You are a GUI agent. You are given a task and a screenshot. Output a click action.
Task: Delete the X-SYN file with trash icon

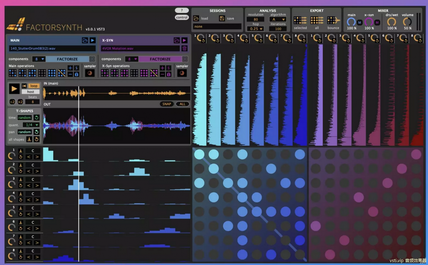tap(184, 48)
